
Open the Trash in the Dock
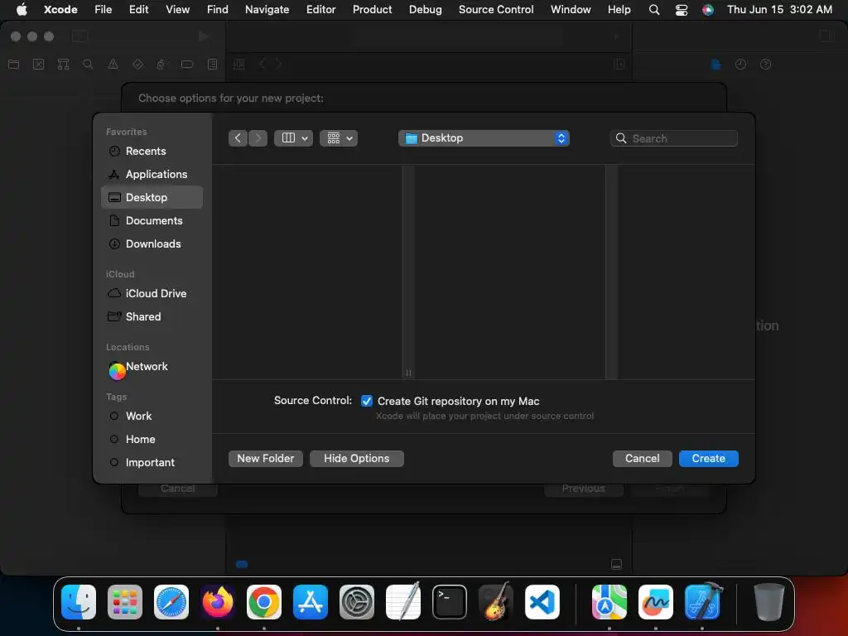click(x=769, y=602)
